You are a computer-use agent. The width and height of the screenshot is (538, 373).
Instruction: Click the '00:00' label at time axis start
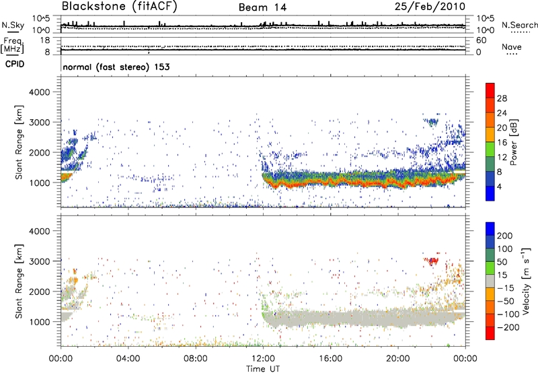[61, 359]
